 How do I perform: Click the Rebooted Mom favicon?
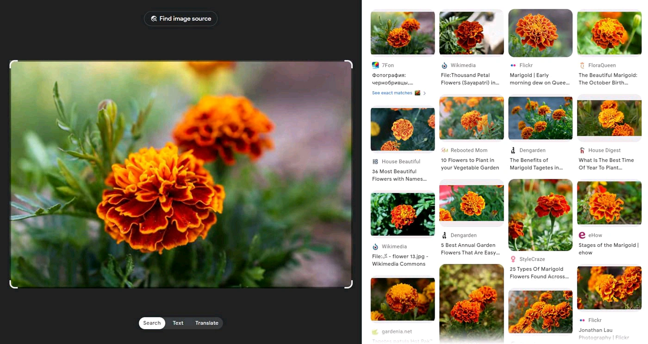point(444,150)
